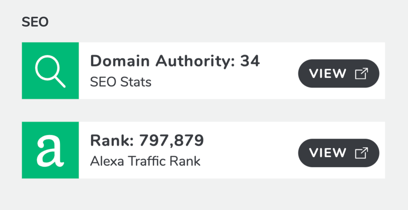Click the 'VIEW' text beside Rank 797,879

[328, 153]
